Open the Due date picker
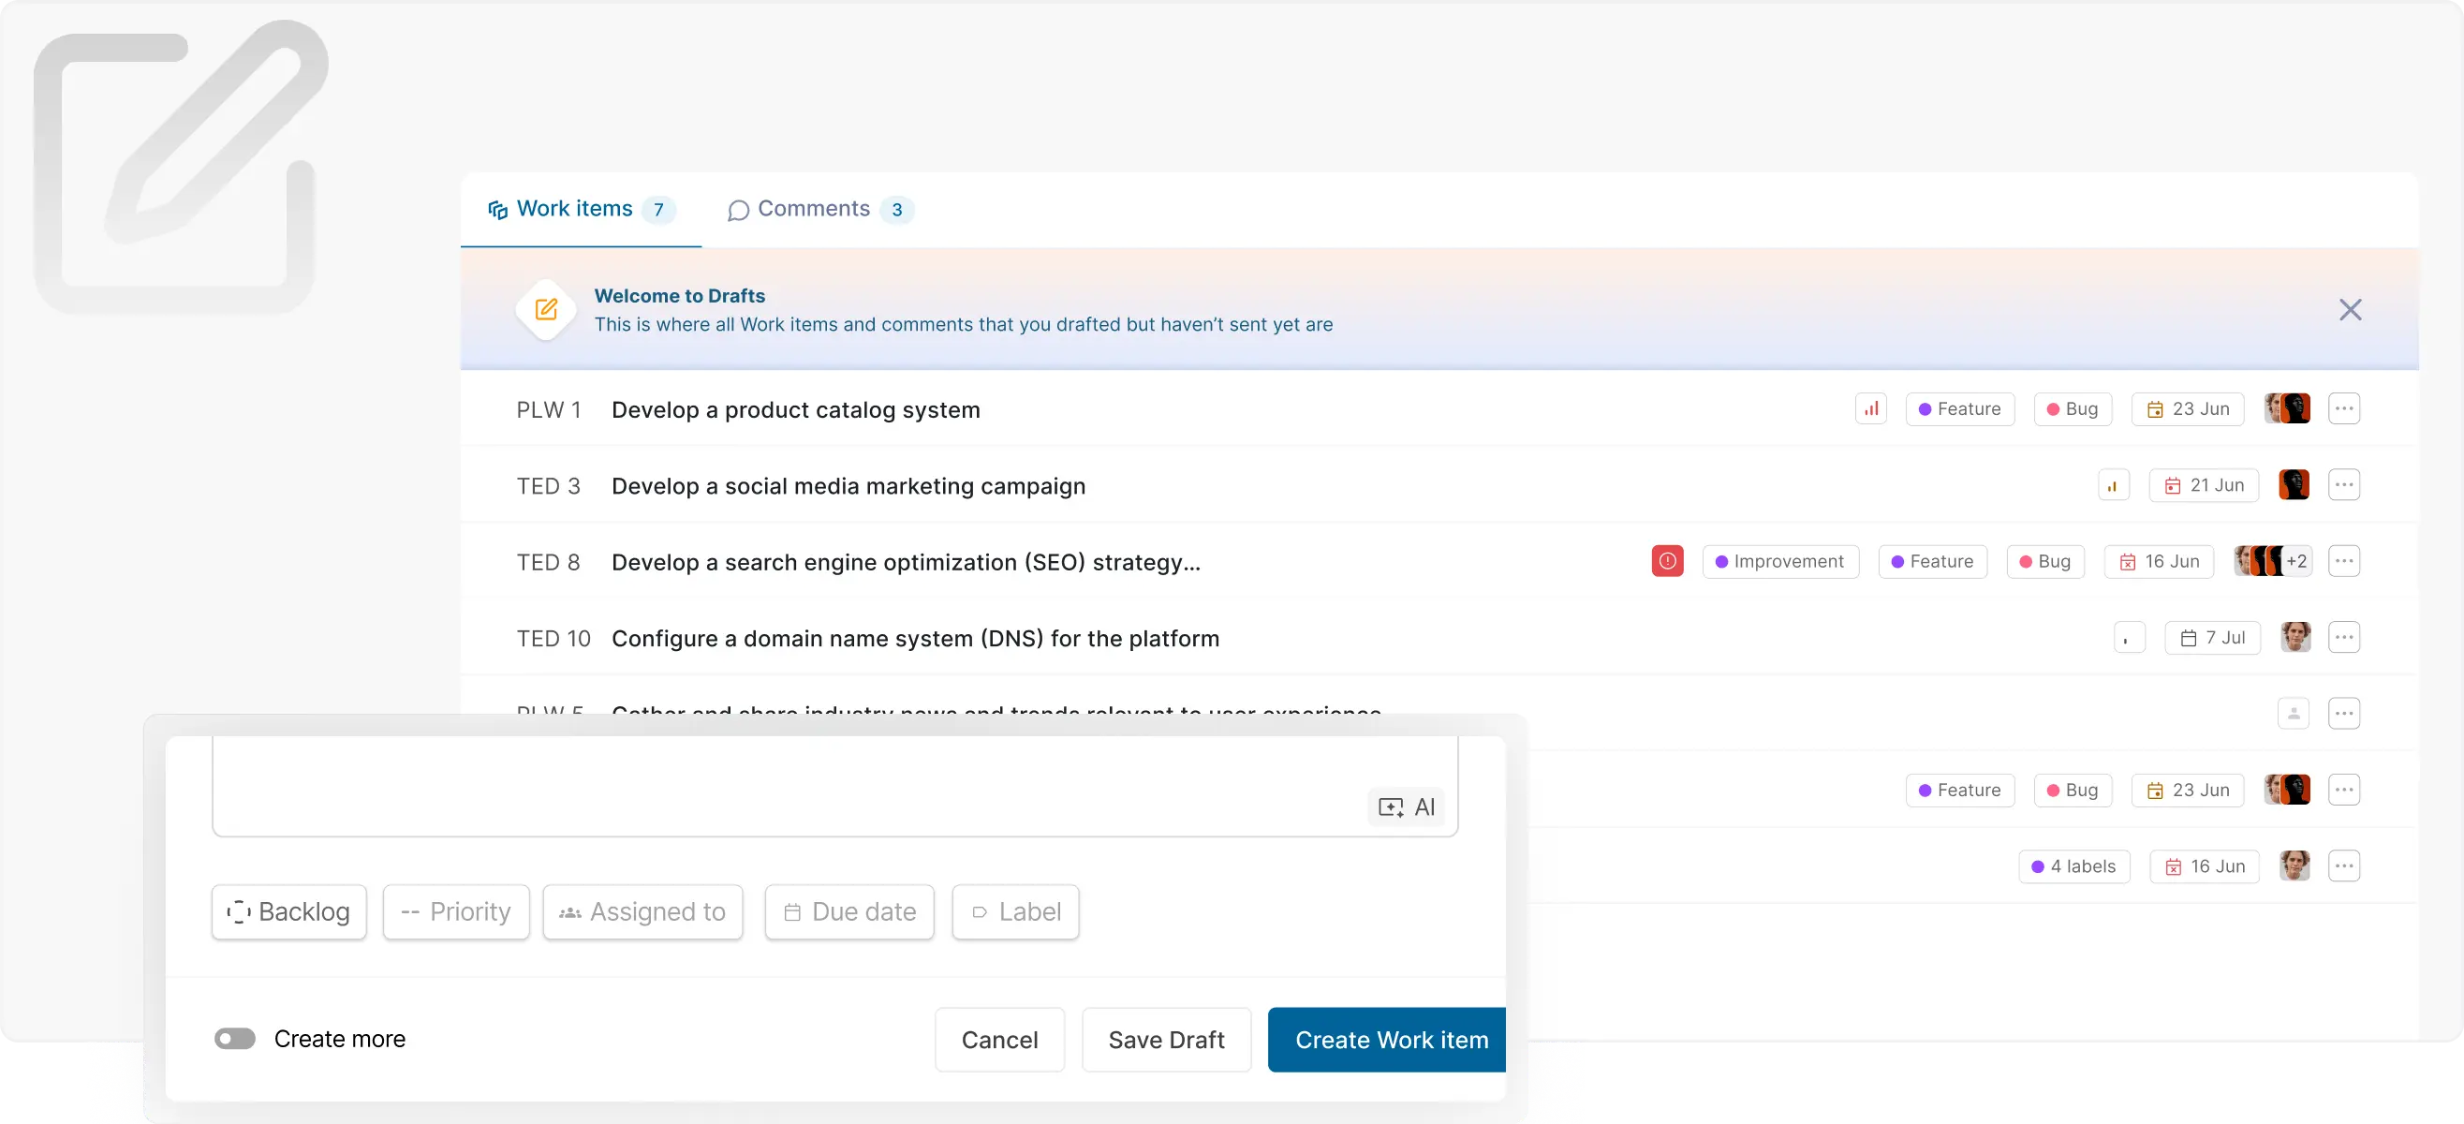Viewport: 2464px width, 1124px height. click(x=849, y=911)
